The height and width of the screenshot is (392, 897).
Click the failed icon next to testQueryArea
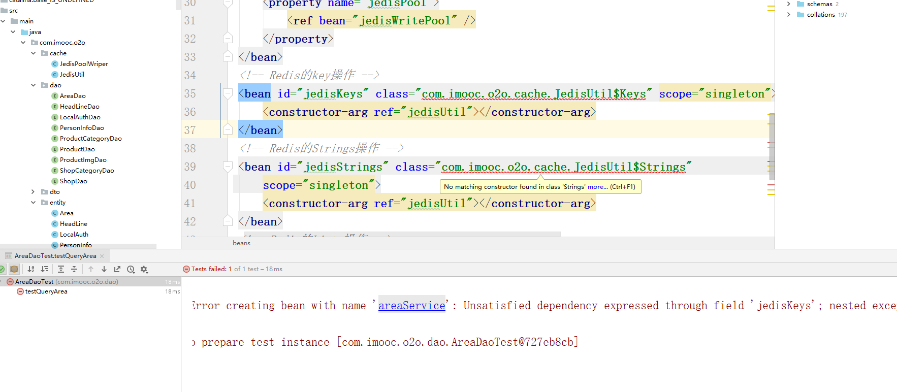click(x=20, y=291)
